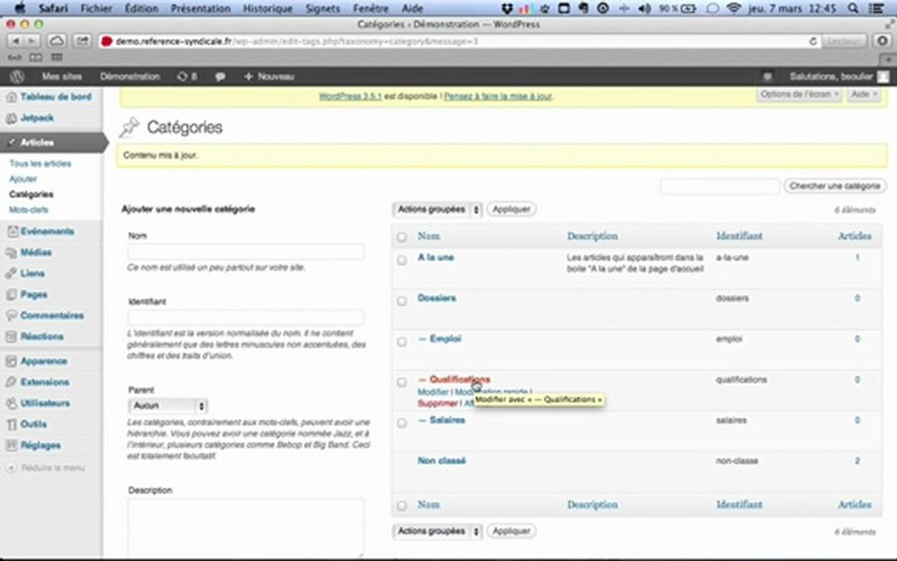Click the Dropbox icon in menu bar

tap(507, 9)
